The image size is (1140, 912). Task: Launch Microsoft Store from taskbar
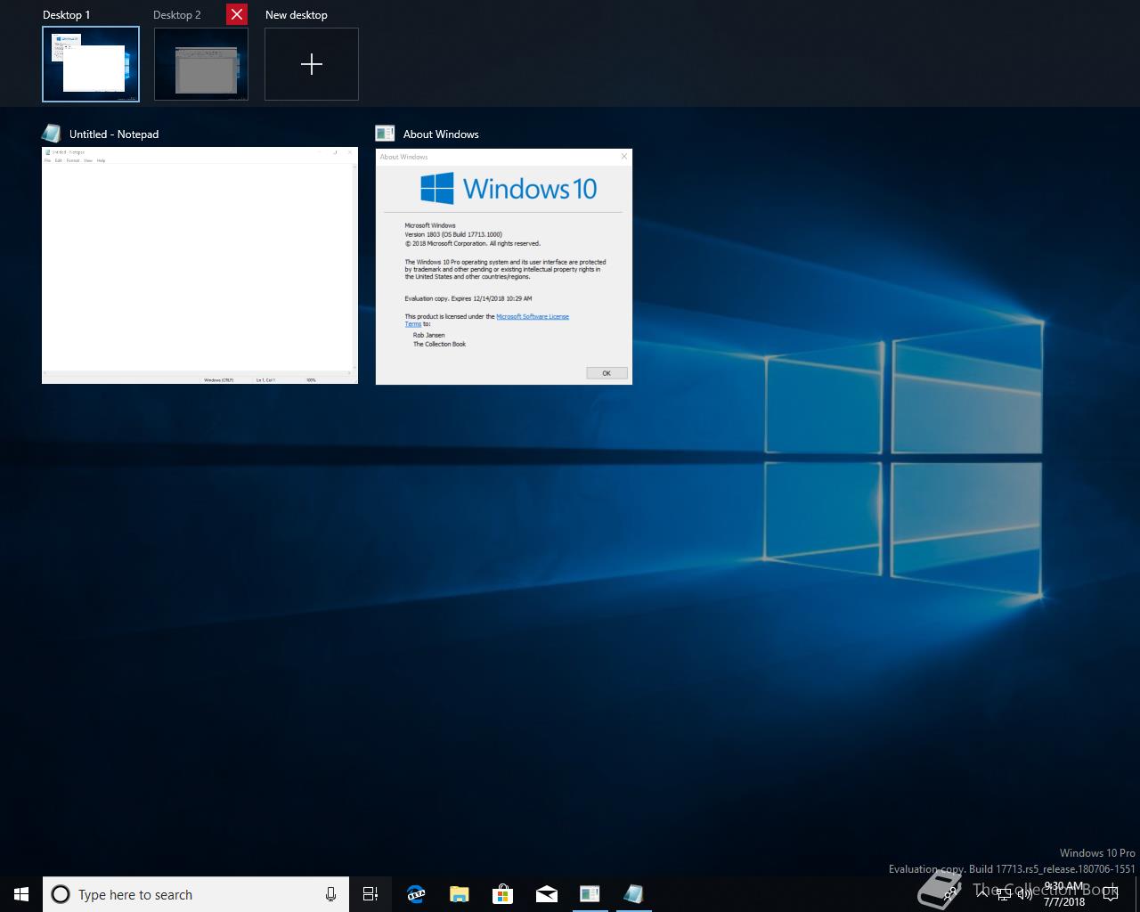click(502, 894)
